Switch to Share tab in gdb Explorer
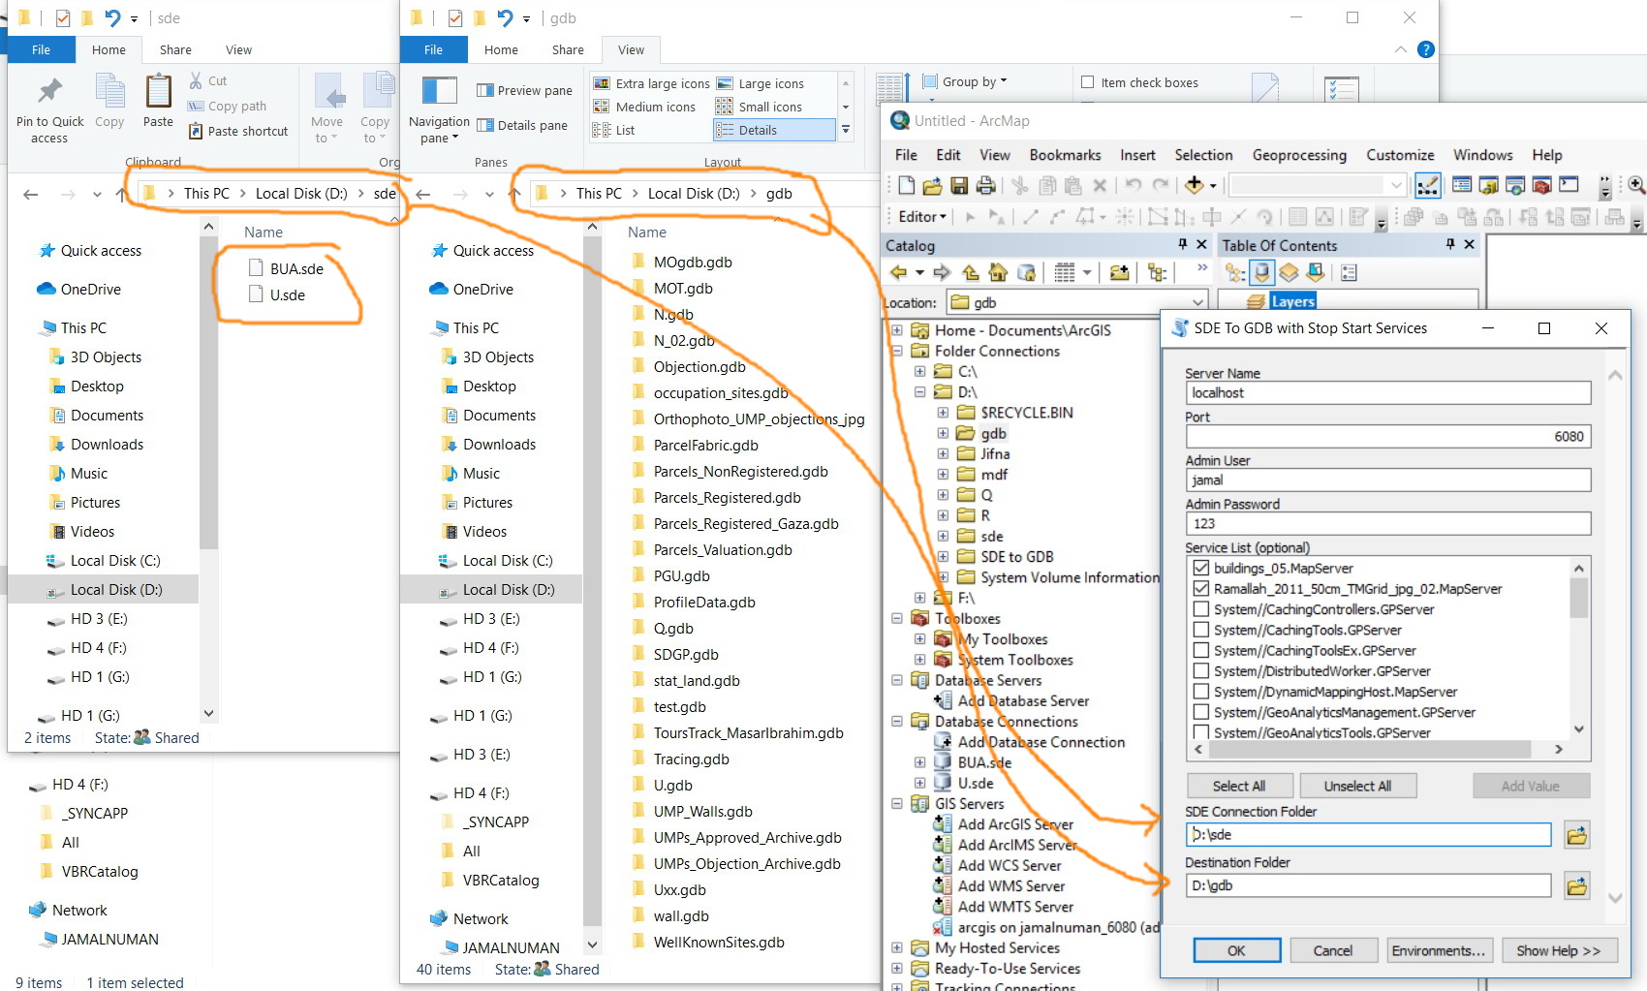 568,50
